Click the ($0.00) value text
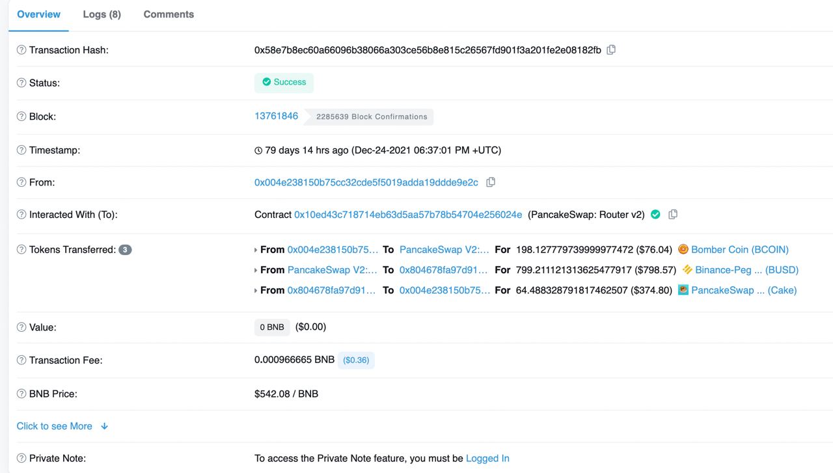 (x=310, y=327)
